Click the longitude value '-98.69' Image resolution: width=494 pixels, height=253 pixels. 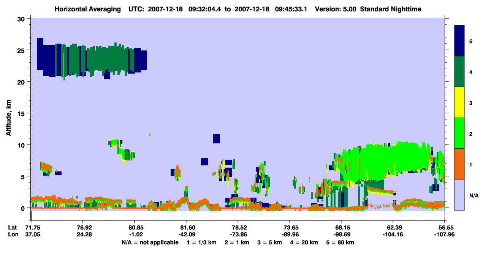tap(342, 234)
